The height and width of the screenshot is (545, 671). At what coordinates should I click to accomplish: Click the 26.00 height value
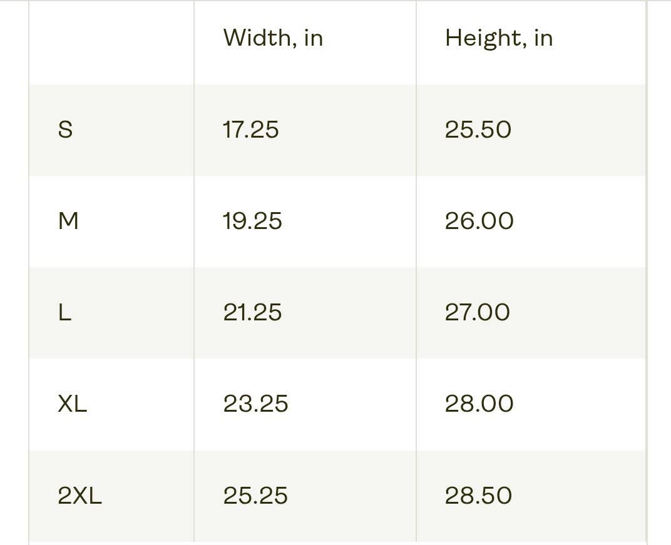pos(479,221)
